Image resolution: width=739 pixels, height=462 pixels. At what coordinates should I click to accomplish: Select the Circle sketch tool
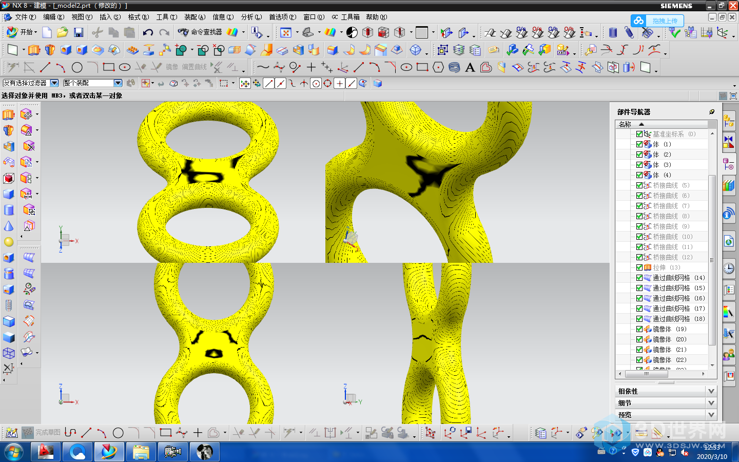pos(77,67)
